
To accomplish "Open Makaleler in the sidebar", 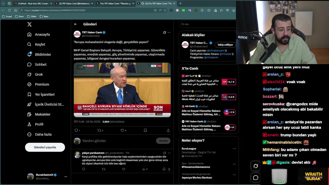I will coord(39,114).
